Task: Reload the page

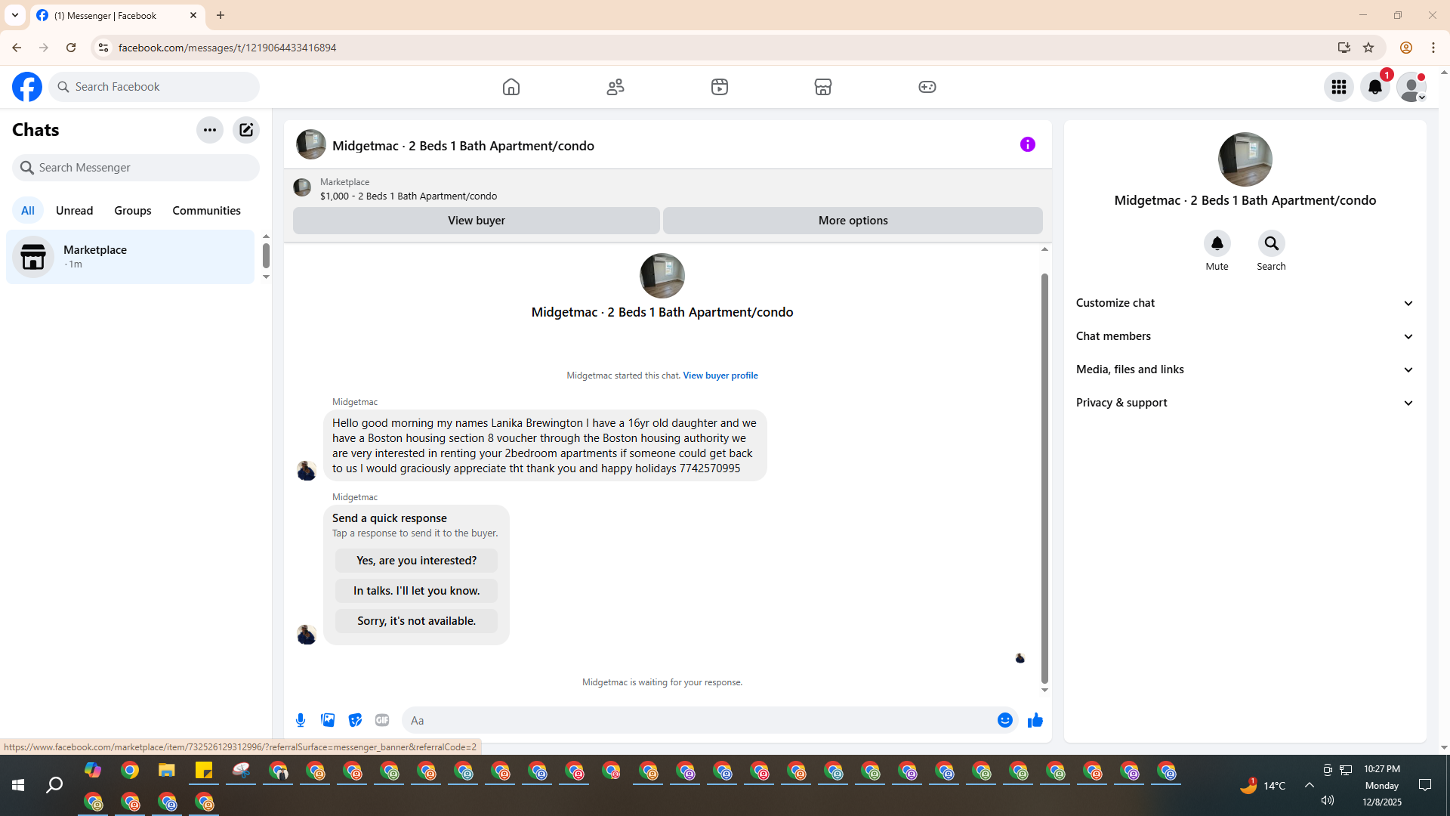Action: 71,48
